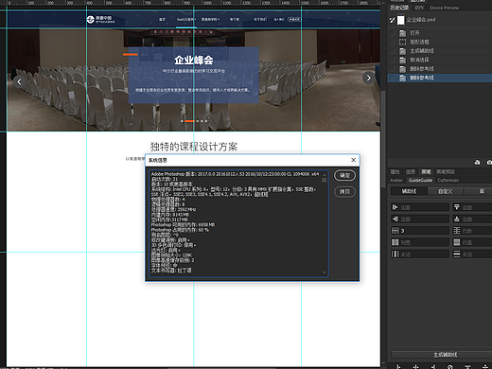
Task: Click the rows count 行数 field
Action: coord(472,231)
